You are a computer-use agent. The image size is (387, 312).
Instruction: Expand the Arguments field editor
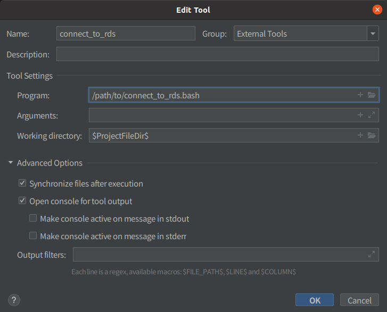point(372,115)
